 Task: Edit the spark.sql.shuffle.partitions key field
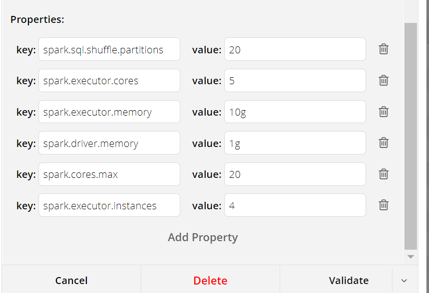coord(109,49)
